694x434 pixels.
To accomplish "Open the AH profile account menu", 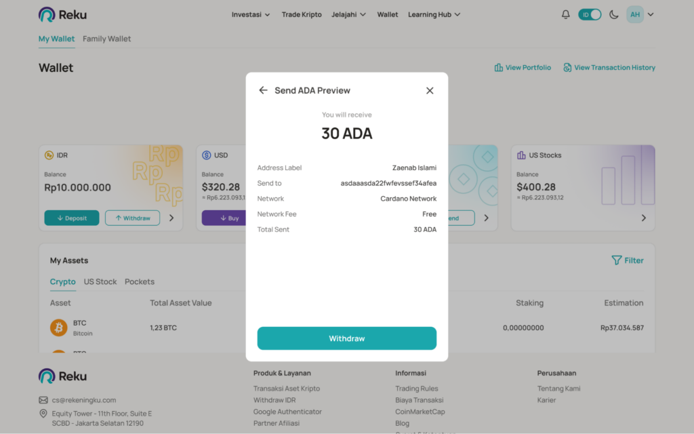I will point(640,14).
